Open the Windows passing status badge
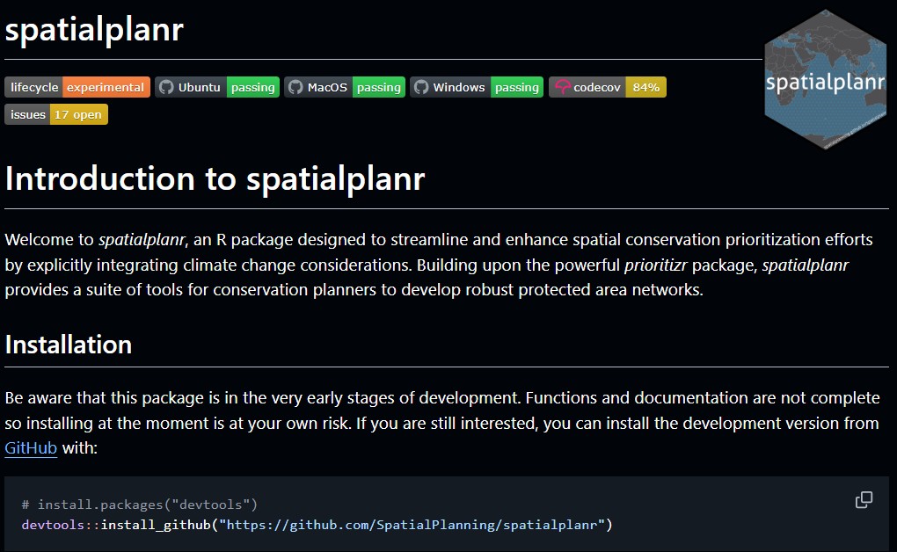The image size is (897, 552). click(x=516, y=87)
